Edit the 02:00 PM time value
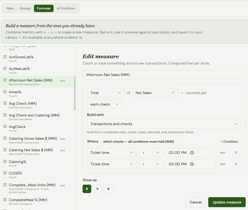248x210 pixels. (x=177, y=153)
